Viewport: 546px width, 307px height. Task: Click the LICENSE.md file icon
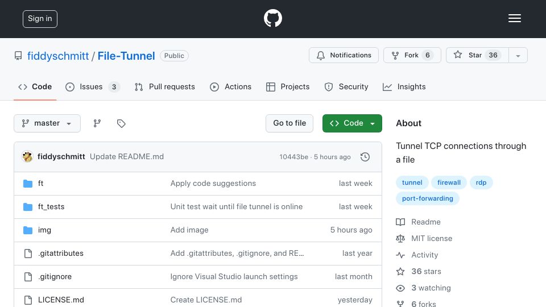coord(28,300)
